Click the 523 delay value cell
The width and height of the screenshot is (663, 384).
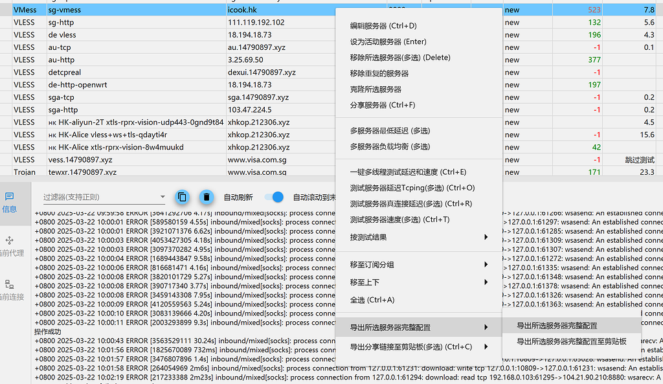pyautogui.click(x=578, y=10)
